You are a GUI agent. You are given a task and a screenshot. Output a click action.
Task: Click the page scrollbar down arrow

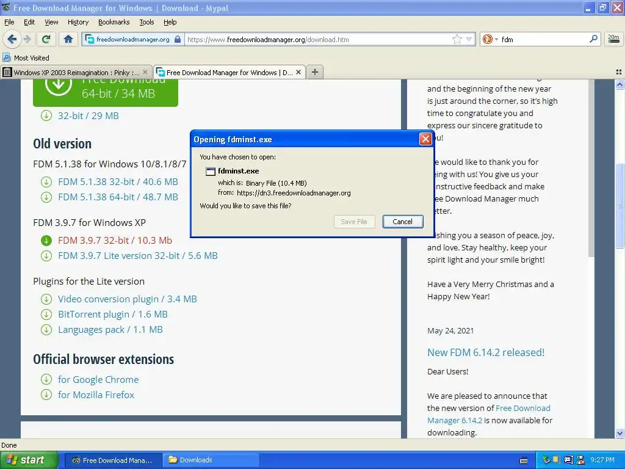(x=620, y=433)
